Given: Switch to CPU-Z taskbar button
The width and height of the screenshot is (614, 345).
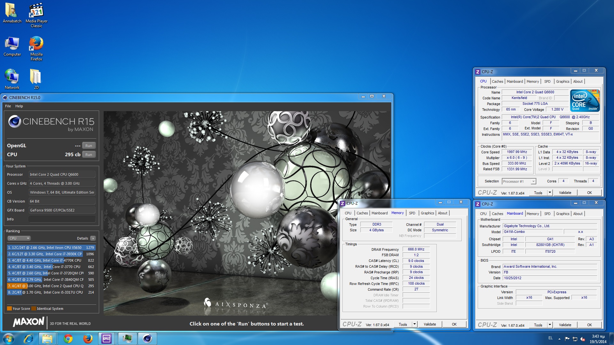Looking at the screenshot, I should click(106, 339).
